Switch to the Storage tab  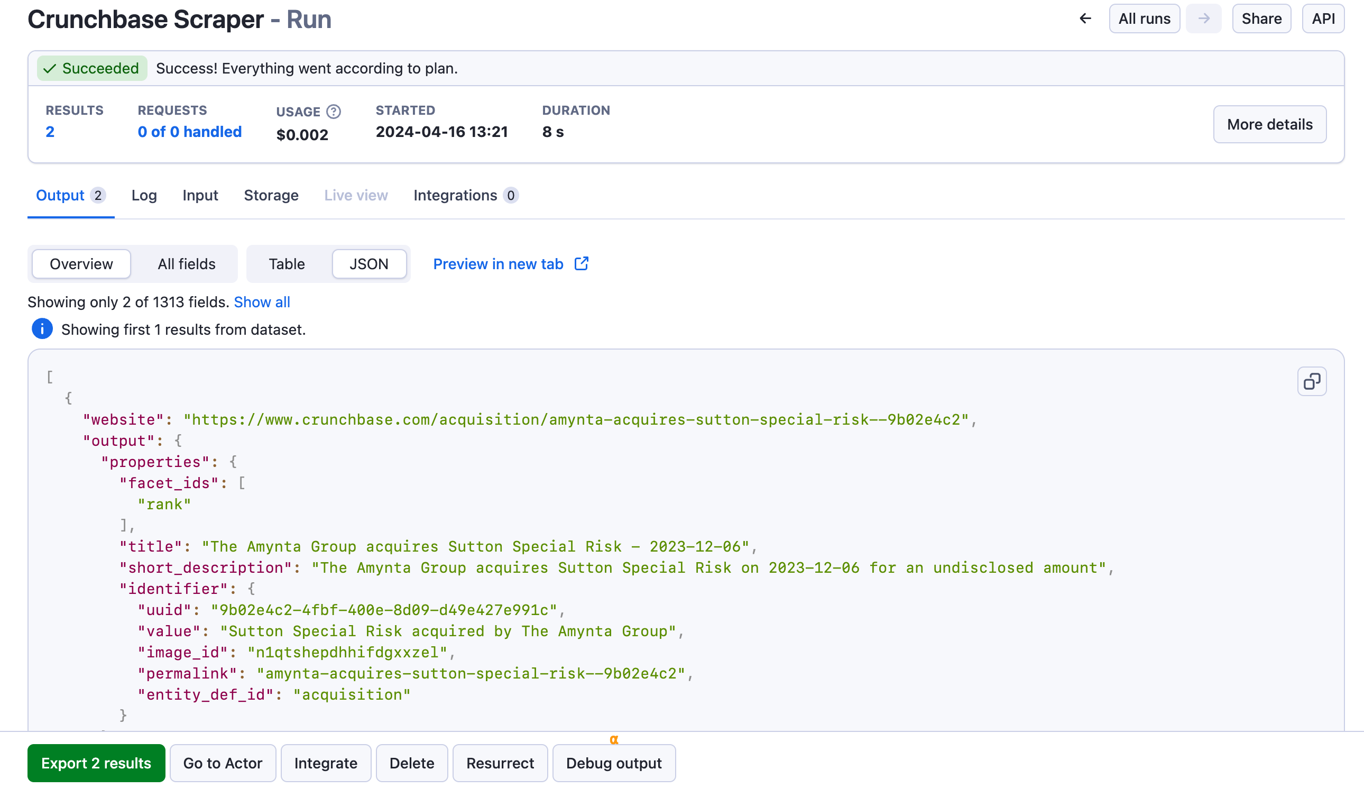tap(271, 195)
